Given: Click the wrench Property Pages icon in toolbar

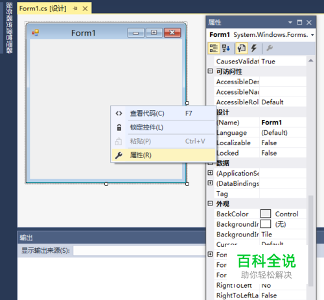Looking at the screenshot, I should point(270,48).
